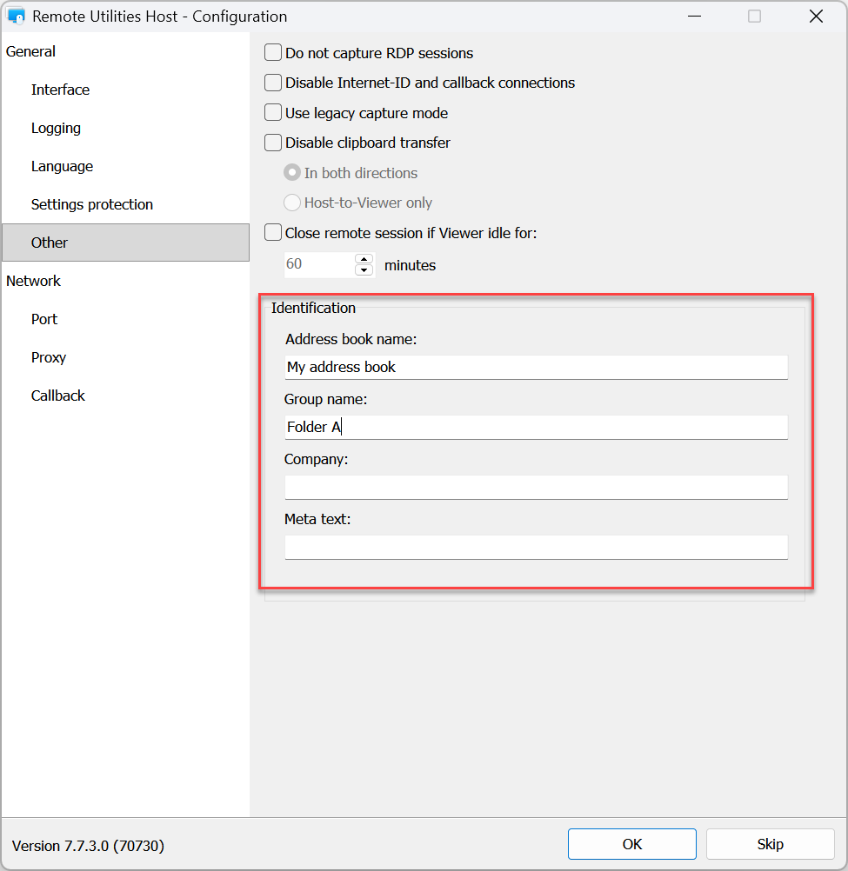
Task: Check 'Close remote session if Viewer idle for'
Action: click(x=272, y=232)
